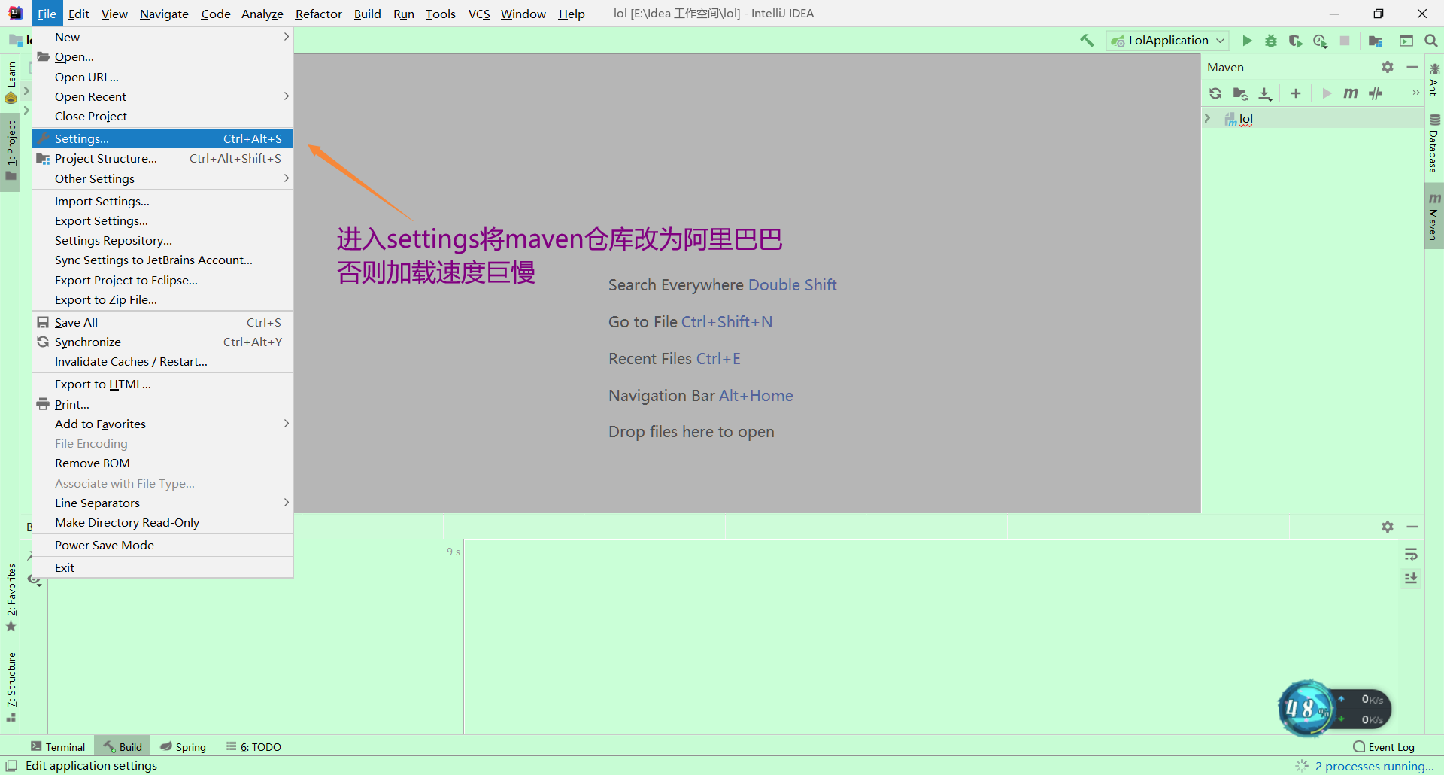Open the Navigate menu
Viewport: 1444px width, 775px height.
click(164, 14)
